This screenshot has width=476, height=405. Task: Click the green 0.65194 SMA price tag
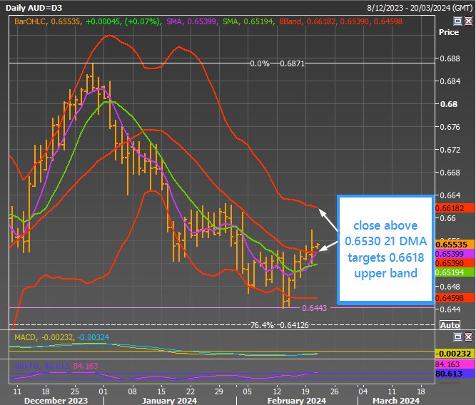[455, 272]
